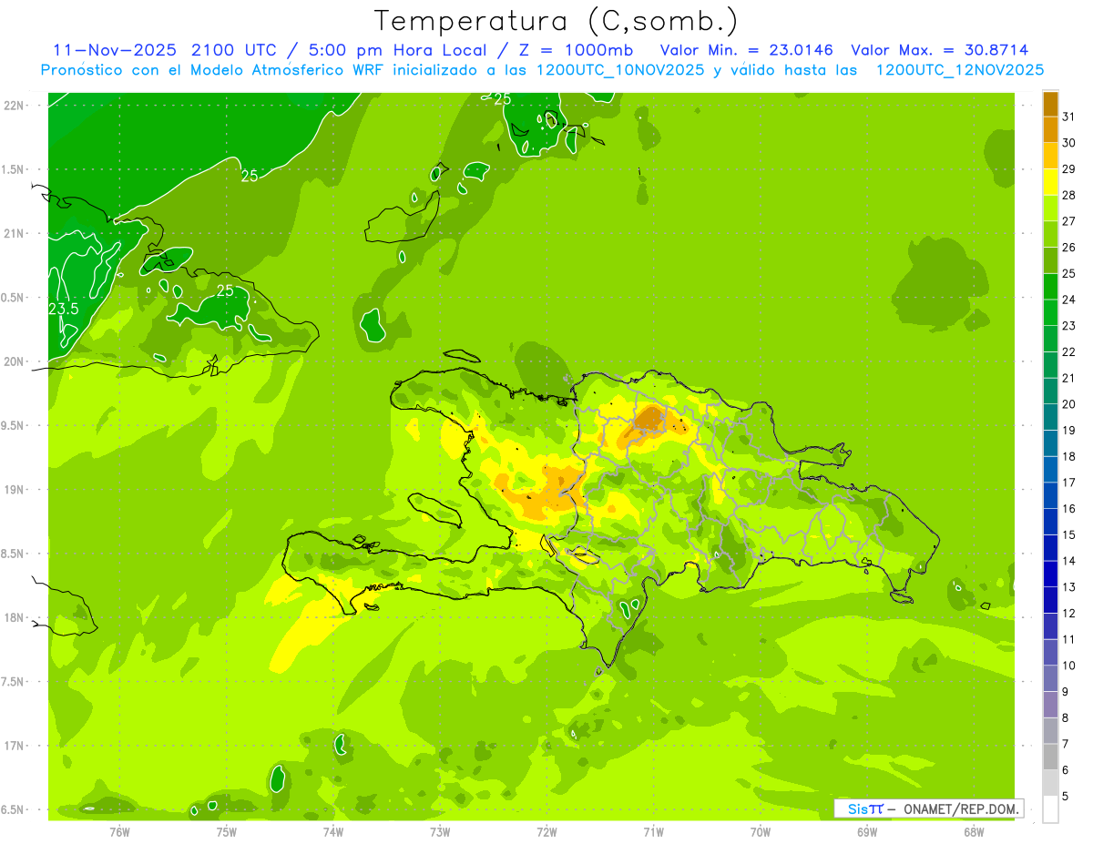
Task: Click the '18N' latitude label
Action: tap(15, 618)
